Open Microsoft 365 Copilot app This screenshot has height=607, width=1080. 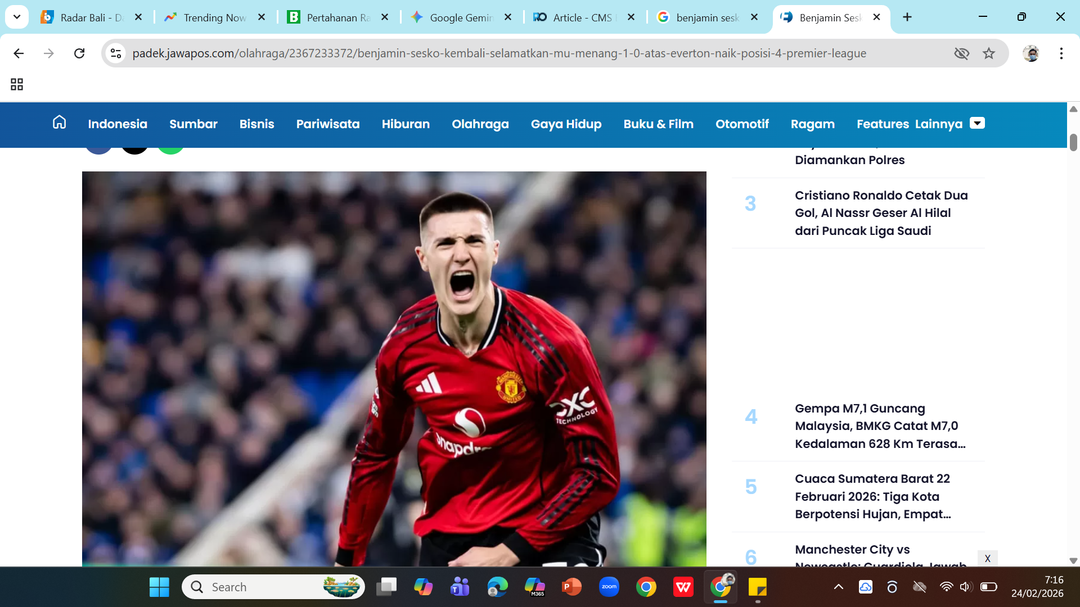[x=534, y=587]
